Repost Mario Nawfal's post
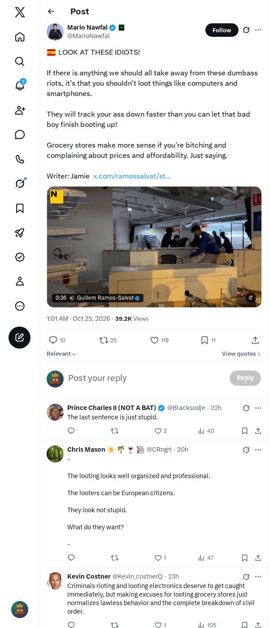This screenshot has height=628, width=269. [108, 340]
